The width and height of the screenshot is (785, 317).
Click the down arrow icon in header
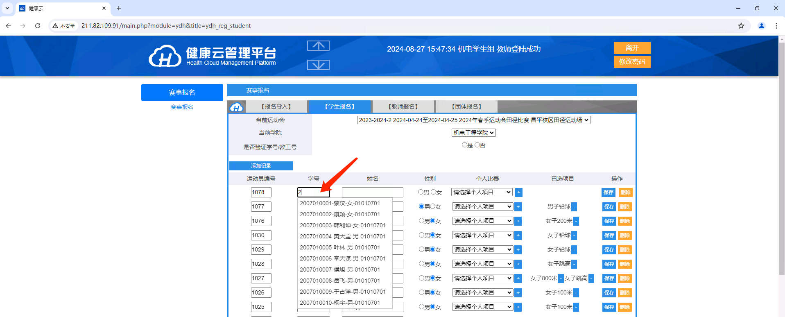pyautogui.click(x=318, y=65)
